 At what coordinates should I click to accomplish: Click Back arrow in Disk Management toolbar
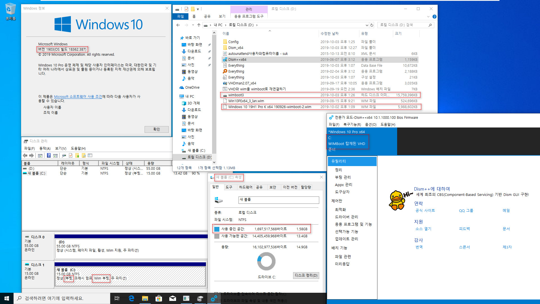[25, 155]
